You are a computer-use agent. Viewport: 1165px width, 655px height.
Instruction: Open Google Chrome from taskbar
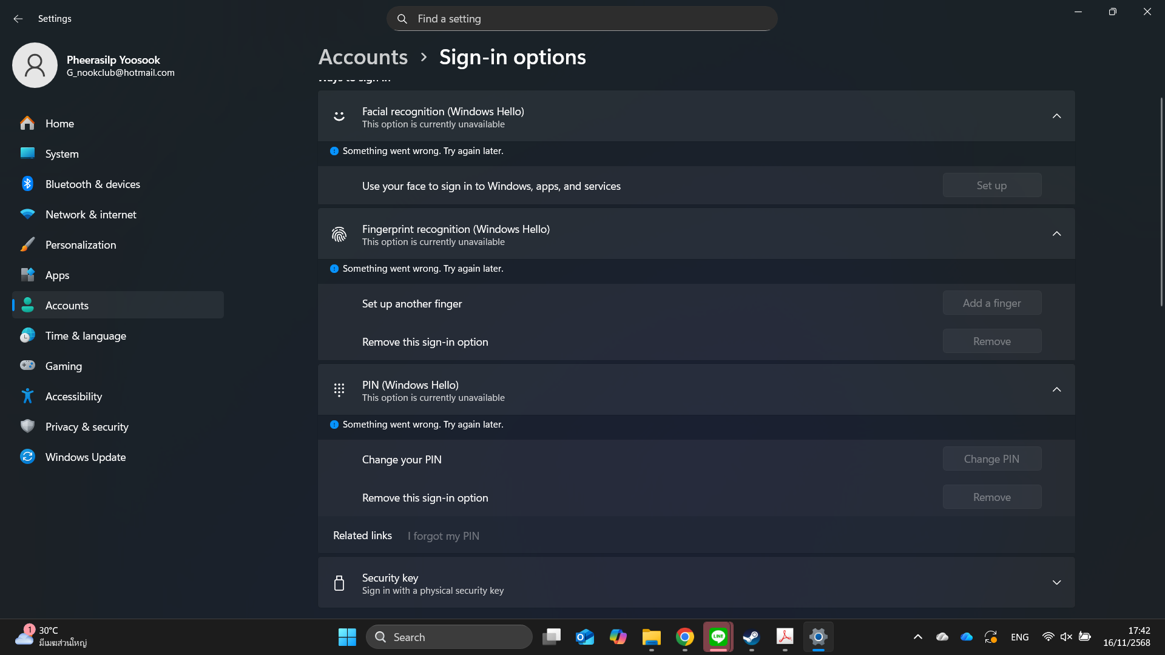685,637
